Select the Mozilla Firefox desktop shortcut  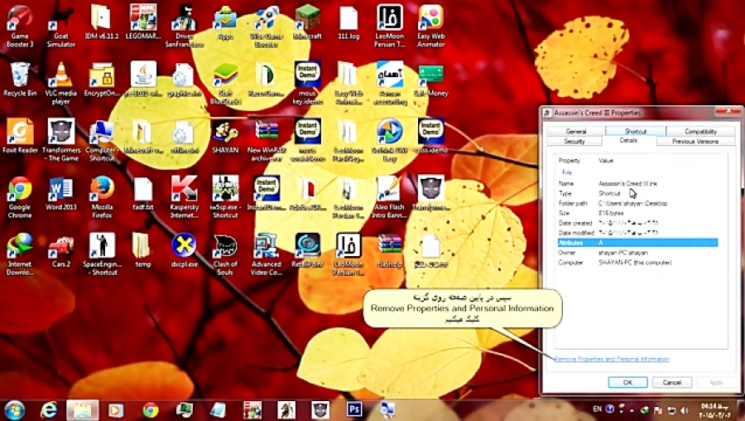pyautogui.click(x=102, y=197)
